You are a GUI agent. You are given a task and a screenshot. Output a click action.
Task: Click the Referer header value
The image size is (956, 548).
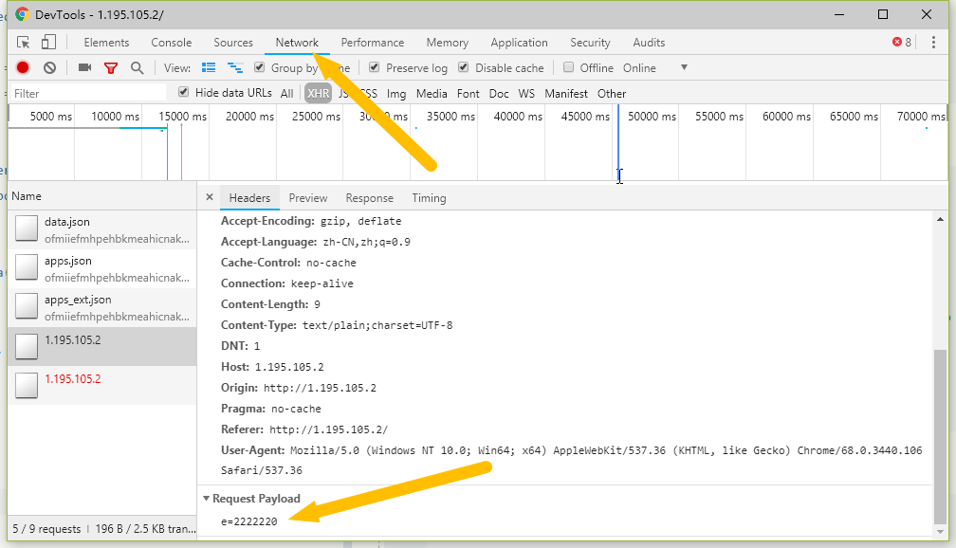coord(328,429)
